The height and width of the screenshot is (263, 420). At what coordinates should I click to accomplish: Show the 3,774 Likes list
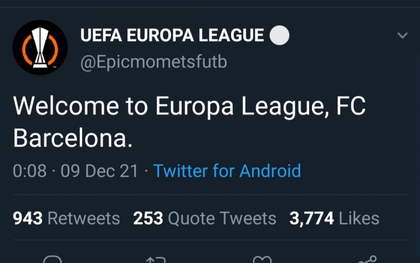[x=334, y=218]
